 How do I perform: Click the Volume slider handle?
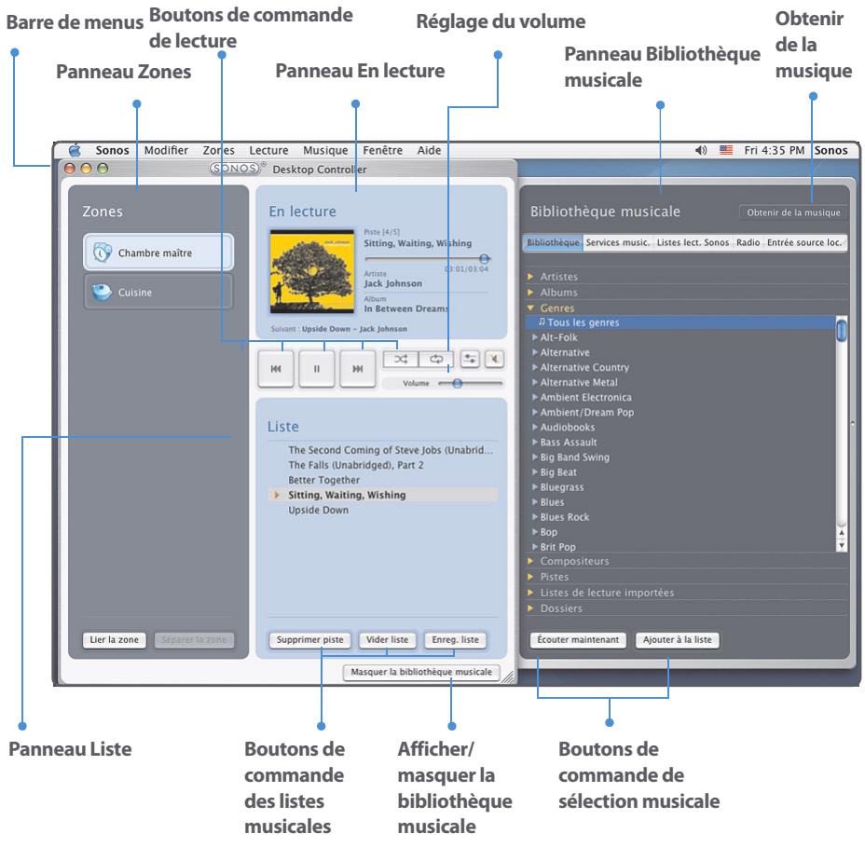(x=458, y=383)
